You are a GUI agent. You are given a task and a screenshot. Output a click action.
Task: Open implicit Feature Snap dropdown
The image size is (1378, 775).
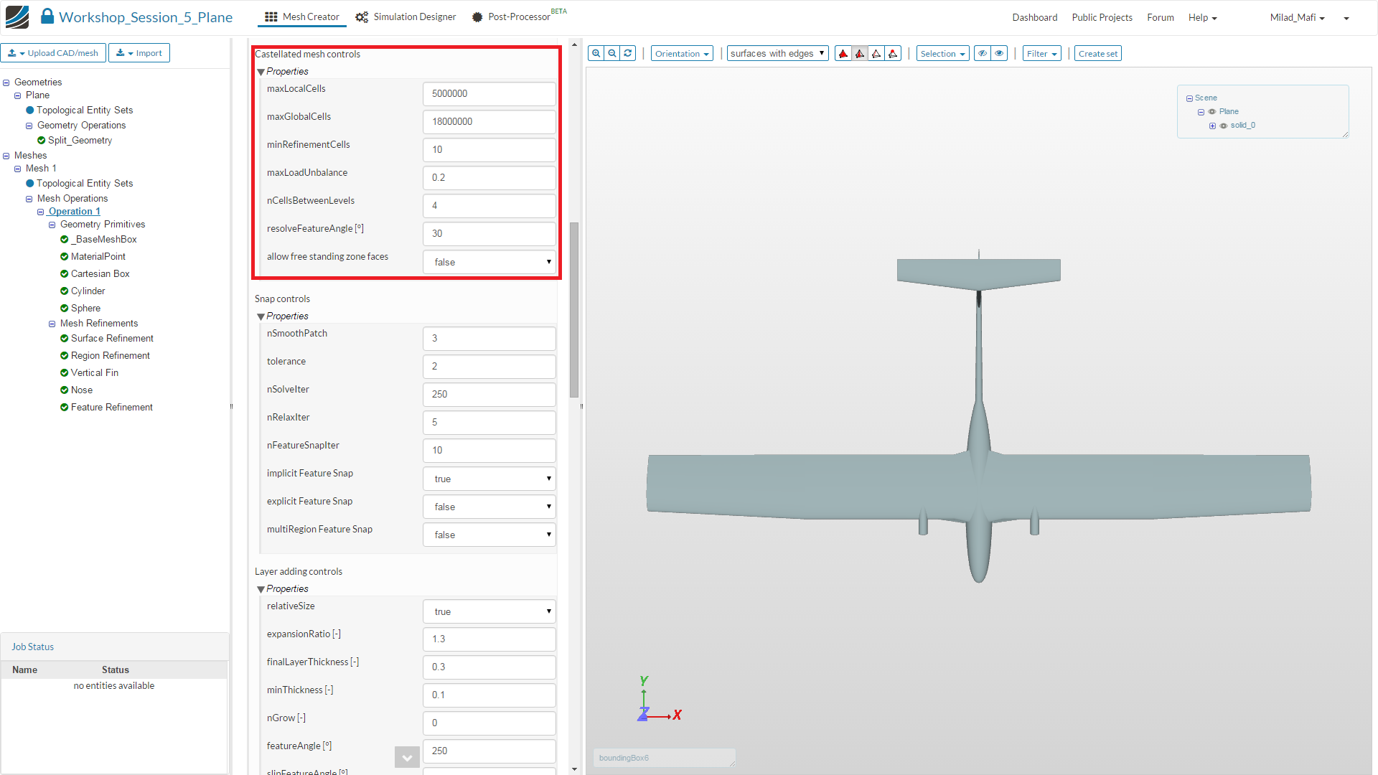pyautogui.click(x=489, y=479)
